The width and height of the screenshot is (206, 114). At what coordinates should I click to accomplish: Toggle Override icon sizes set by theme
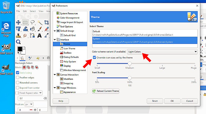point(94,58)
